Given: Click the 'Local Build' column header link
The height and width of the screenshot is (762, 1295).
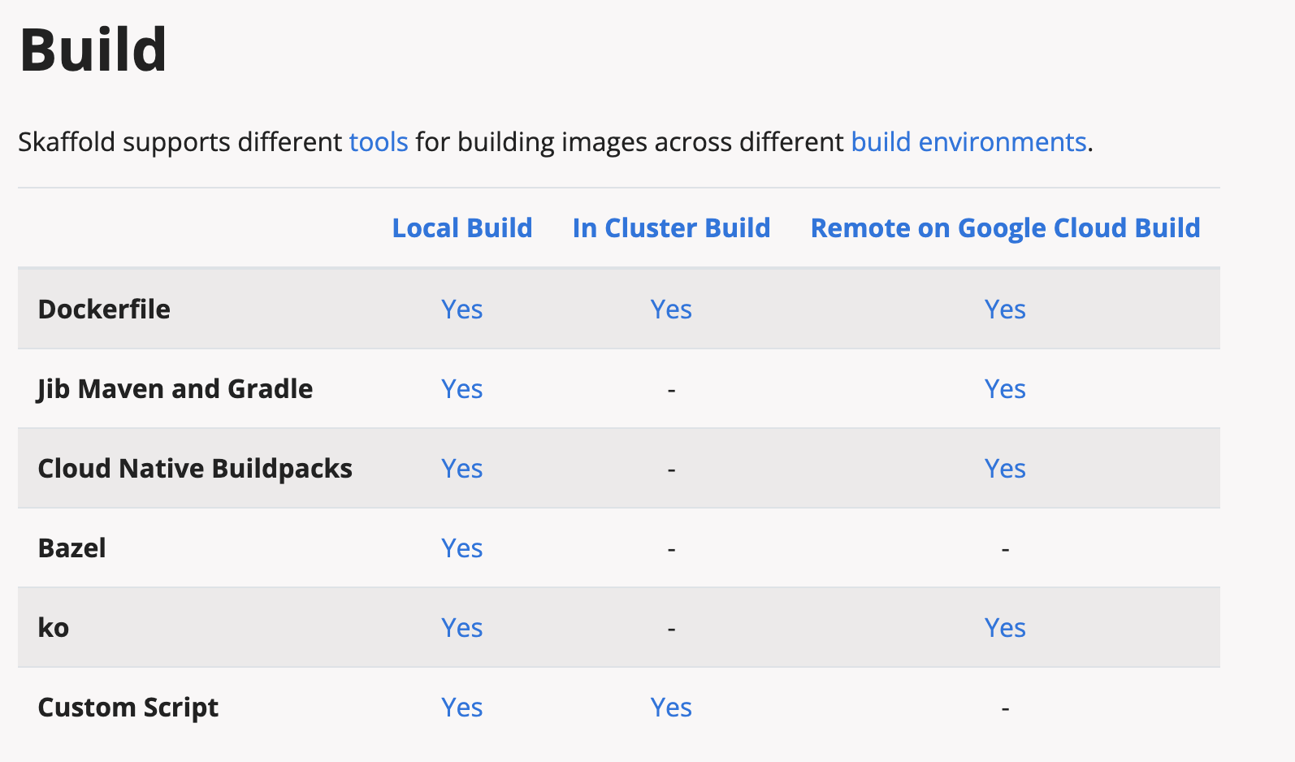Looking at the screenshot, I should tap(462, 228).
